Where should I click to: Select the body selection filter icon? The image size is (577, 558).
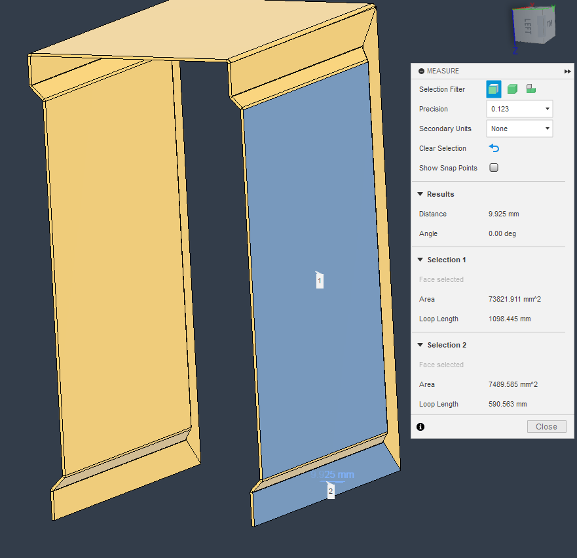tap(512, 89)
